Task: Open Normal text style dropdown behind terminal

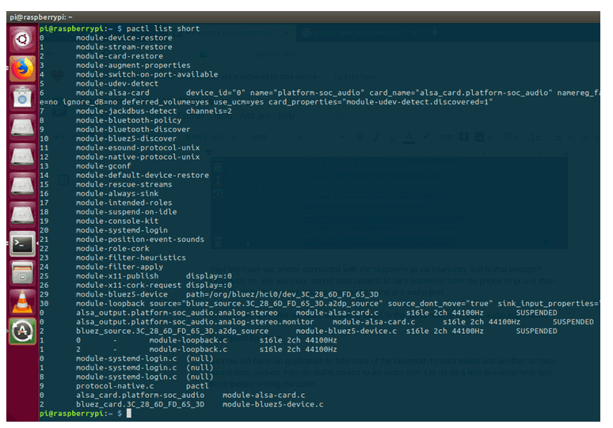Action: coord(211,137)
